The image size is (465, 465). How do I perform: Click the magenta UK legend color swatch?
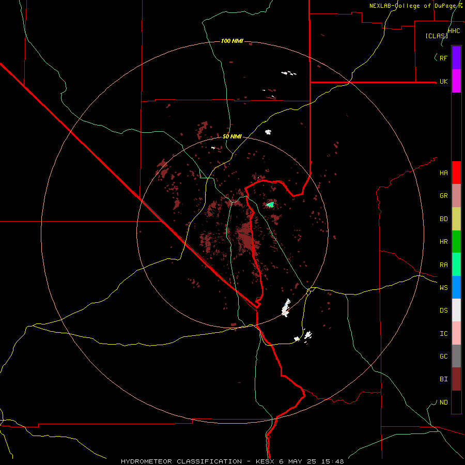tap(456, 81)
